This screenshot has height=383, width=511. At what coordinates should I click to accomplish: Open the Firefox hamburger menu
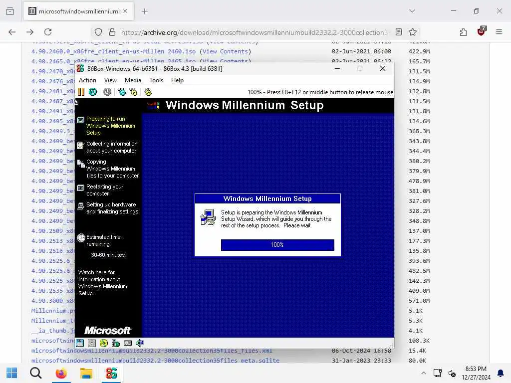point(499,32)
